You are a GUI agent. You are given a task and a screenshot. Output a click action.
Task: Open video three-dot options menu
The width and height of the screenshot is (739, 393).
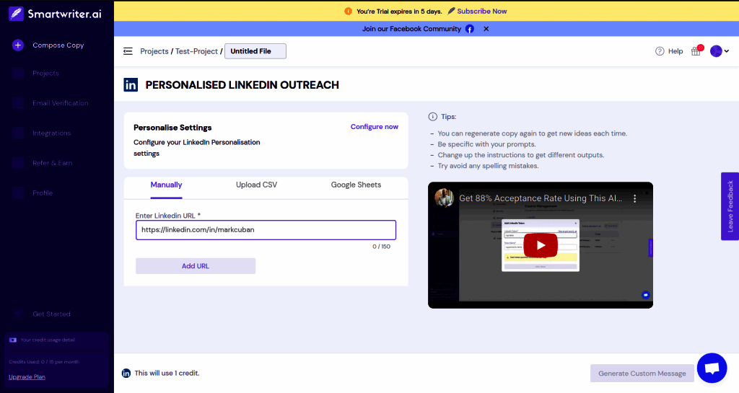635,198
